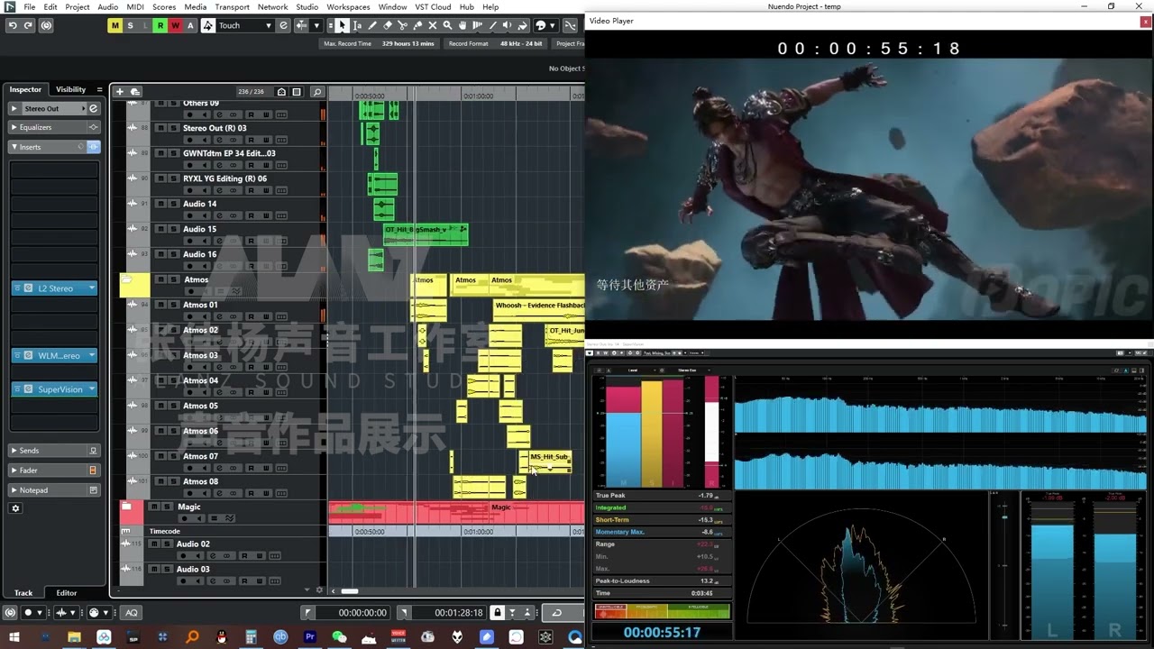Select the Time Warp tool
This screenshot has height=649, width=1154.
478,25
